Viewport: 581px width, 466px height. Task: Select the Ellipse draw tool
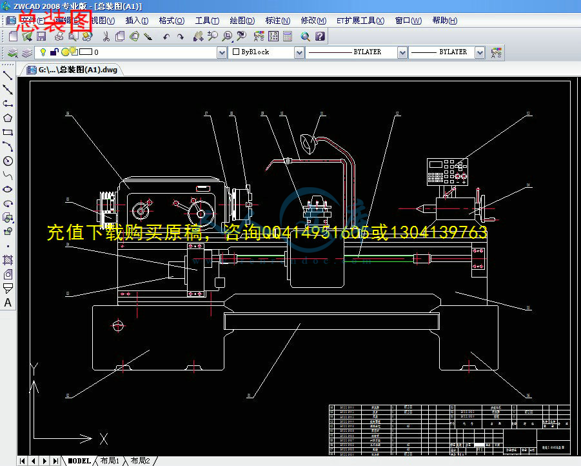(x=8, y=189)
